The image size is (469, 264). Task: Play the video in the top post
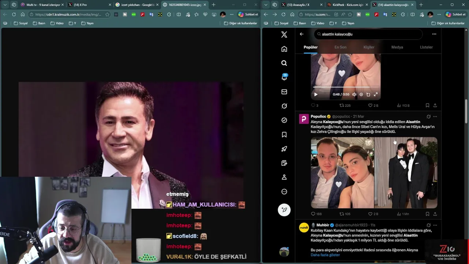pyautogui.click(x=316, y=94)
